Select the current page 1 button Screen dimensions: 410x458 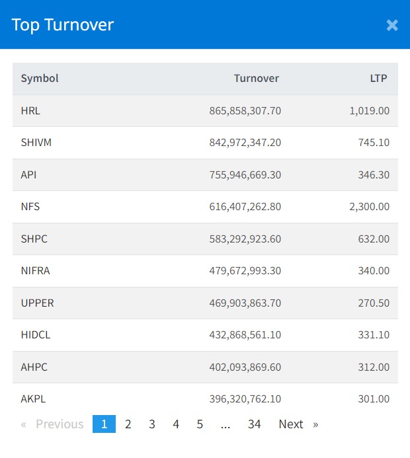coord(104,424)
